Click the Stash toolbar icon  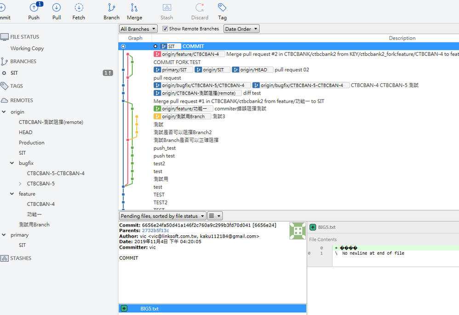166,8
